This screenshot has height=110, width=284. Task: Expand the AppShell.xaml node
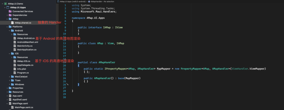click(x=7, y=100)
